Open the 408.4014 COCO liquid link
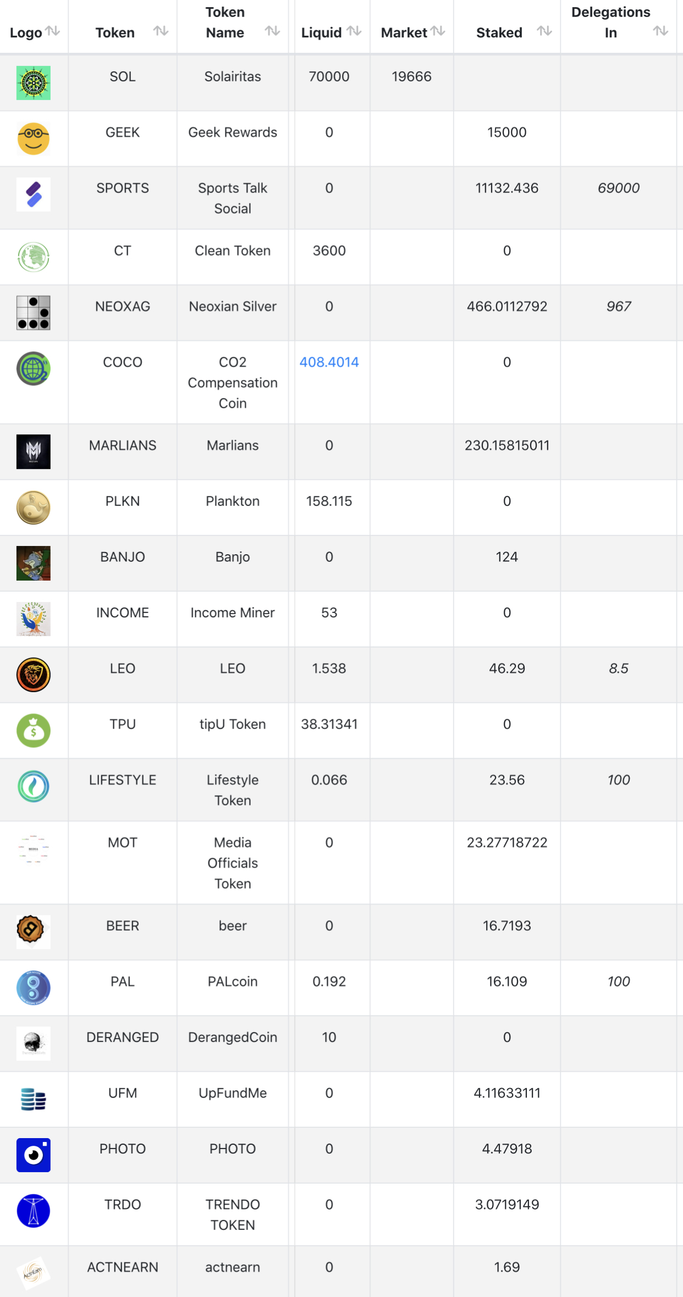Screen dimensions: 683x1297 pos(329,362)
